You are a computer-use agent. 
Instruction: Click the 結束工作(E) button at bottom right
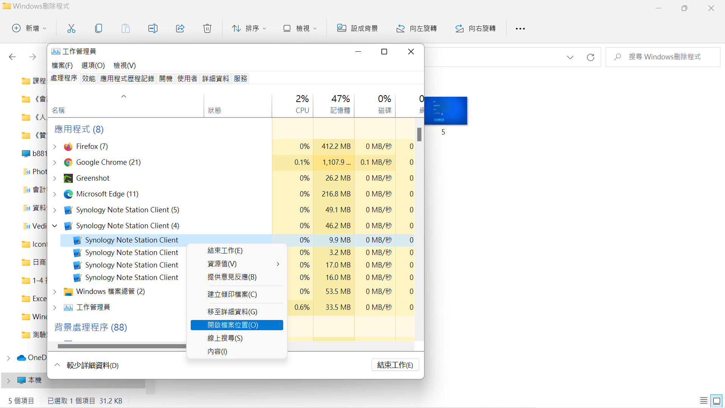pyautogui.click(x=395, y=365)
